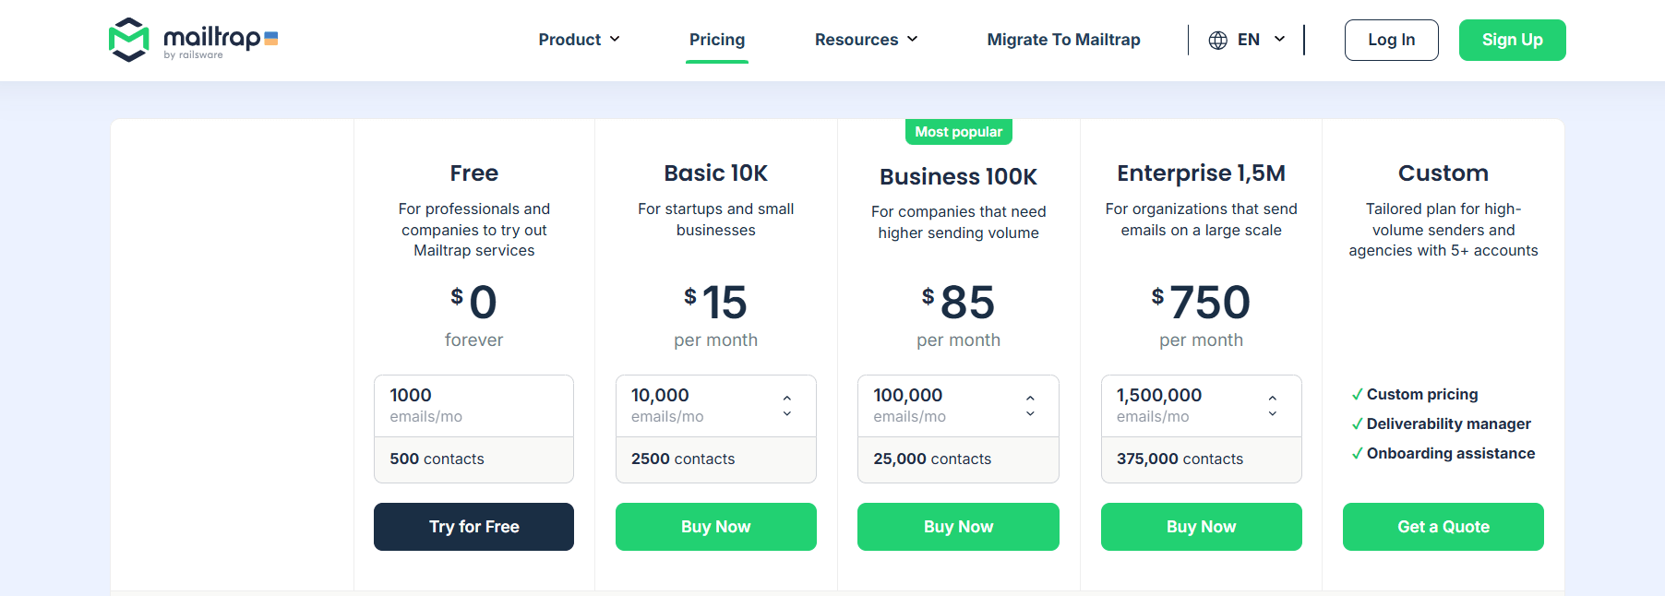Click the Sign Up button
The width and height of the screenshot is (1665, 596).
(x=1512, y=40)
